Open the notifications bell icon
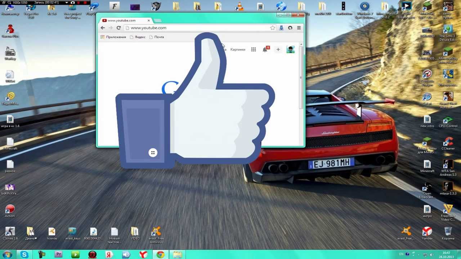 point(265,49)
